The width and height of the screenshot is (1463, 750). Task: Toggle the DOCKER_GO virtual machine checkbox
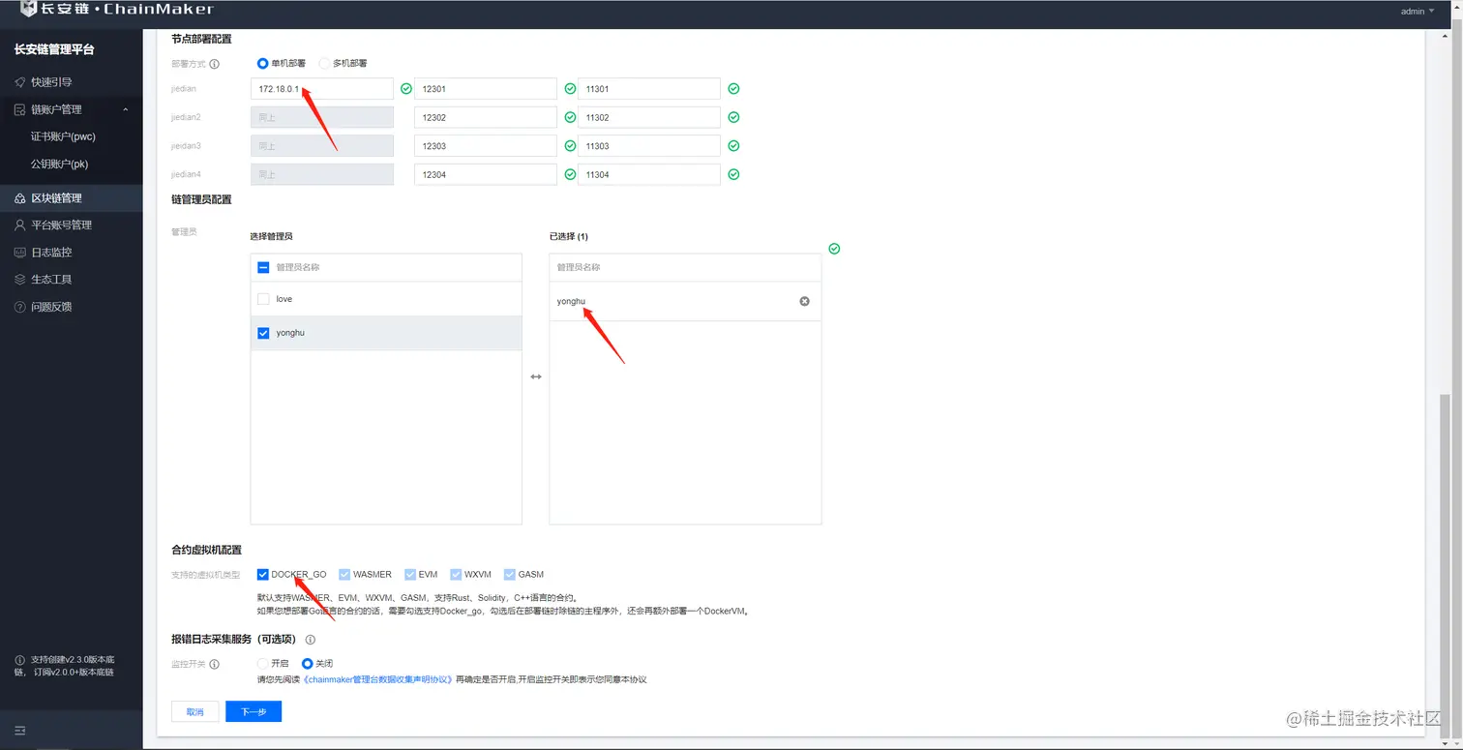(x=263, y=575)
